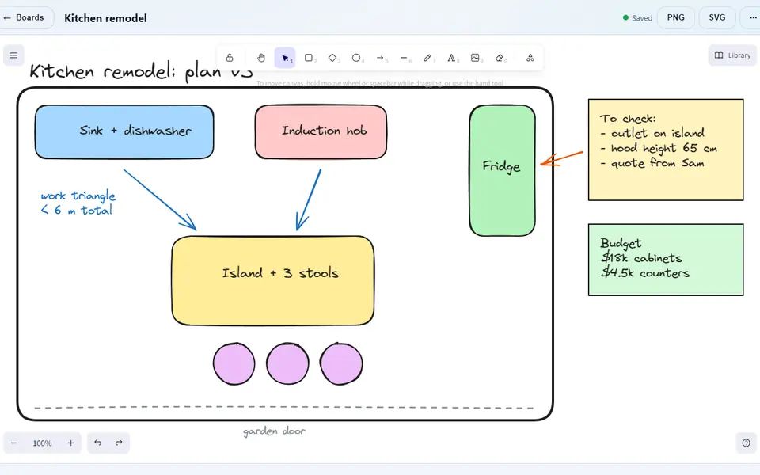Select the 'To check:' sticky note
The image size is (760, 475).
click(x=666, y=150)
